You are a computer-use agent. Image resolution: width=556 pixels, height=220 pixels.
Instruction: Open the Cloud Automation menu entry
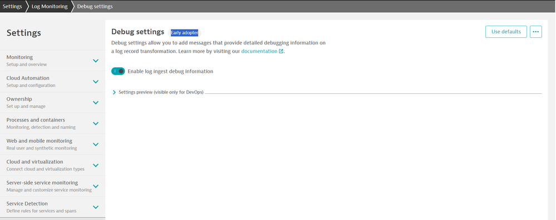pos(52,81)
